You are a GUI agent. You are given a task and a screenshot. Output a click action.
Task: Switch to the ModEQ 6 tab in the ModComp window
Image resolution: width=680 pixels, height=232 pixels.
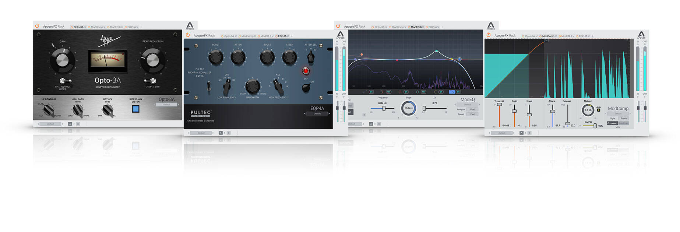click(567, 36)
